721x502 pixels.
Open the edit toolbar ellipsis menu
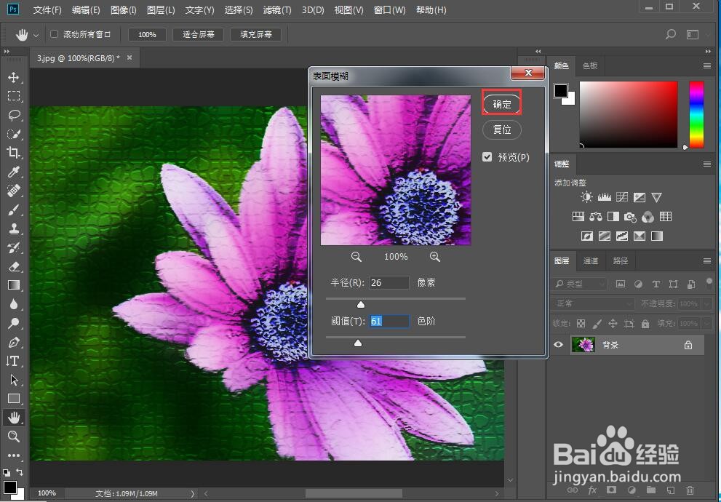click(14, 455)
